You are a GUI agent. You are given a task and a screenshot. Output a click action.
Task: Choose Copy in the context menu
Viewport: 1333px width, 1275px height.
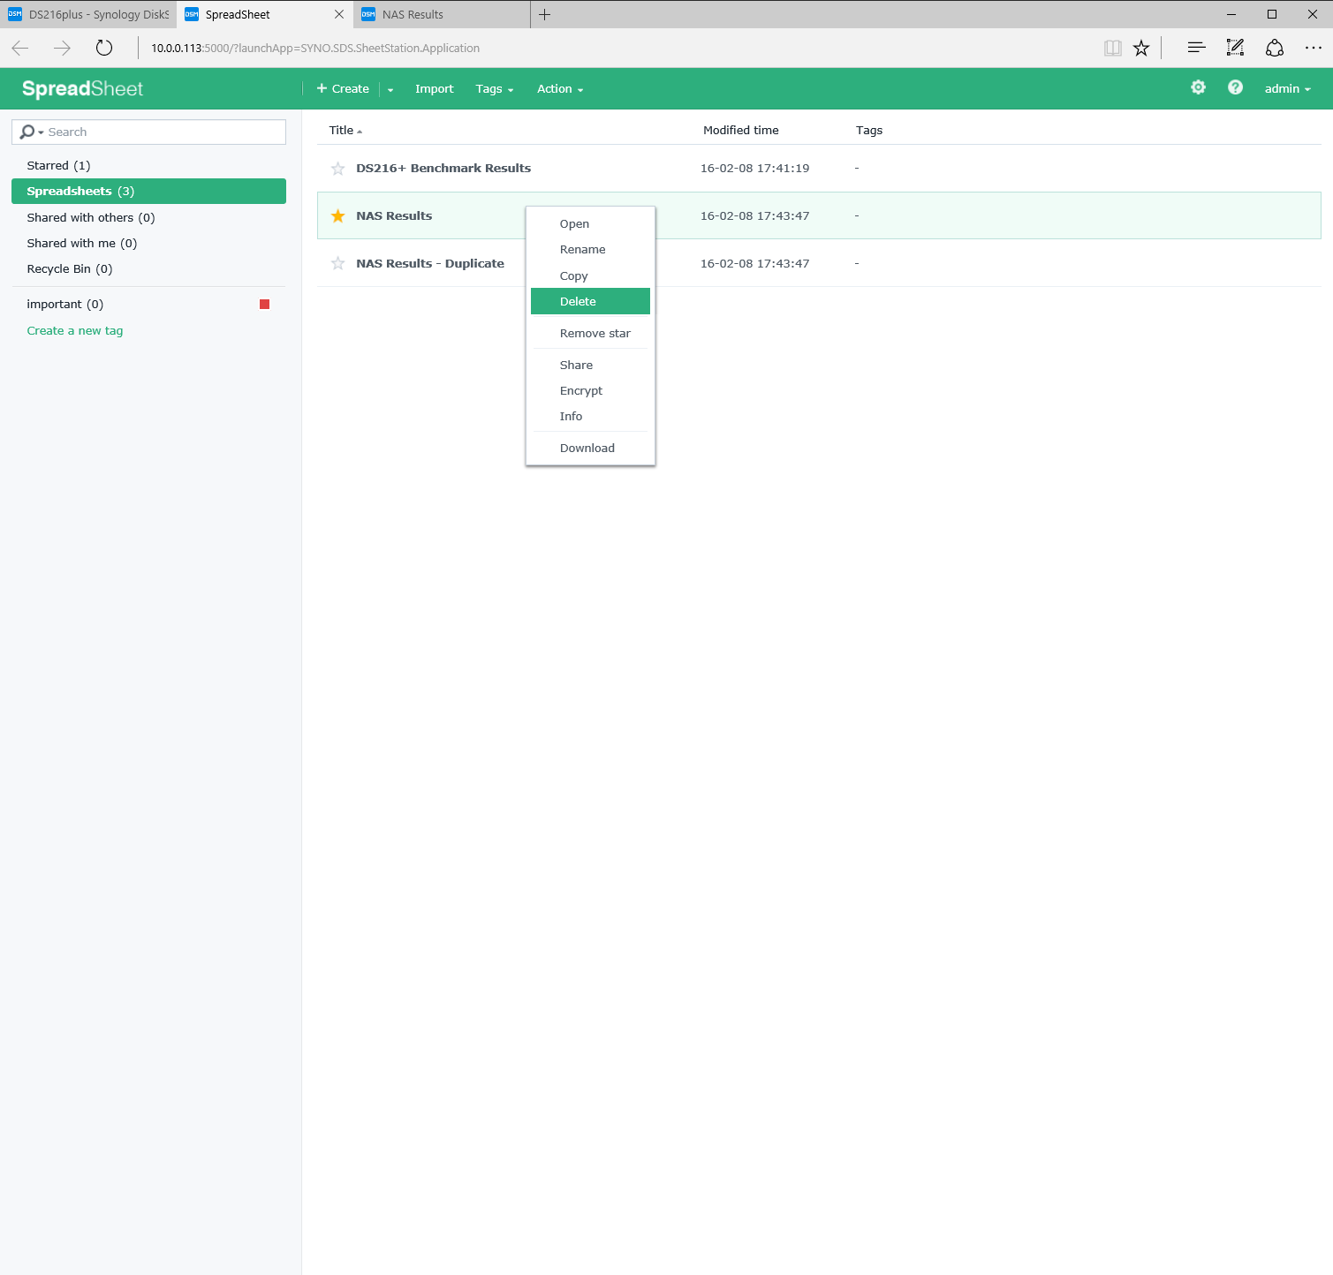click(590, 276)
